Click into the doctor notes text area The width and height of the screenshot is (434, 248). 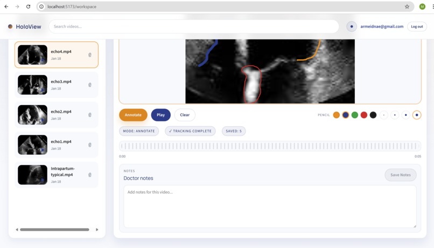click(x=270, y=206)
